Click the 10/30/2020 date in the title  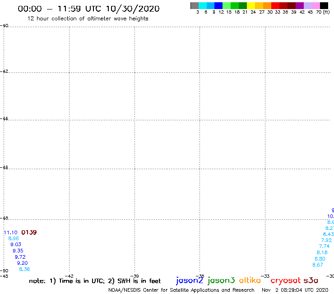(x=133, y=9)
